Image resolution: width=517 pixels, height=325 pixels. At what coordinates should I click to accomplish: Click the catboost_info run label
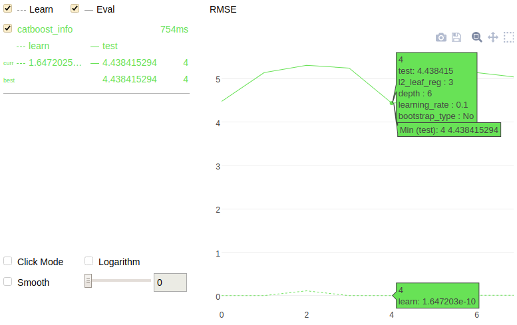[x=45, y=29]
